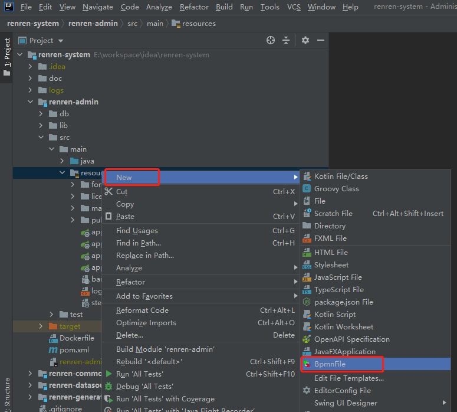This screenshot has width=457, height=412.
Task: Click the locate/scroll-from-source crosshair icon
Action: point(271,40)
